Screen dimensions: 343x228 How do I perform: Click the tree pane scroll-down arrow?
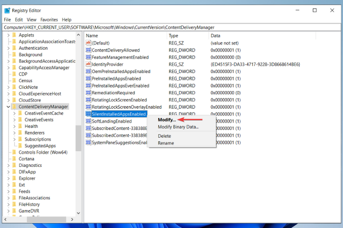(79, 213)
